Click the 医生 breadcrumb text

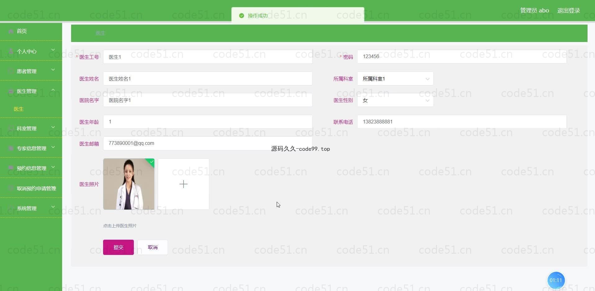tap(100, 33)
